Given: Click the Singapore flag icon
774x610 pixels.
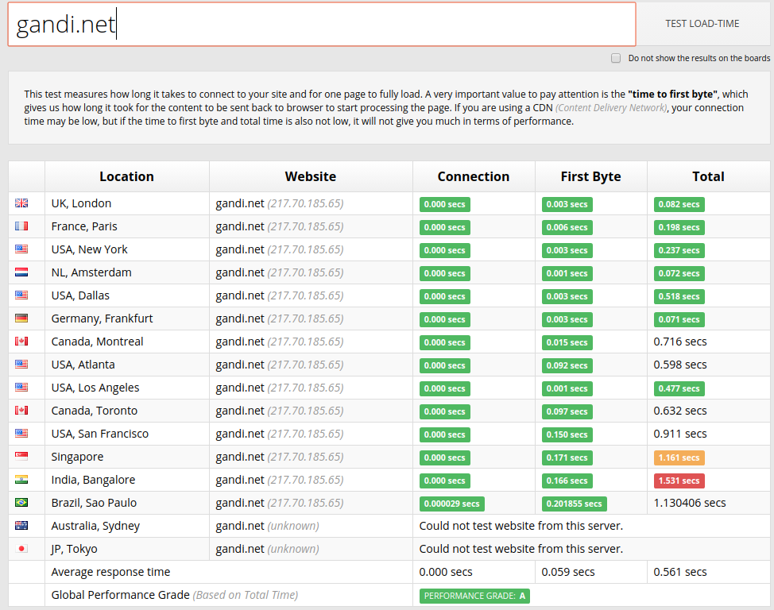Looking at the screenshot, I should pos(21,457).
